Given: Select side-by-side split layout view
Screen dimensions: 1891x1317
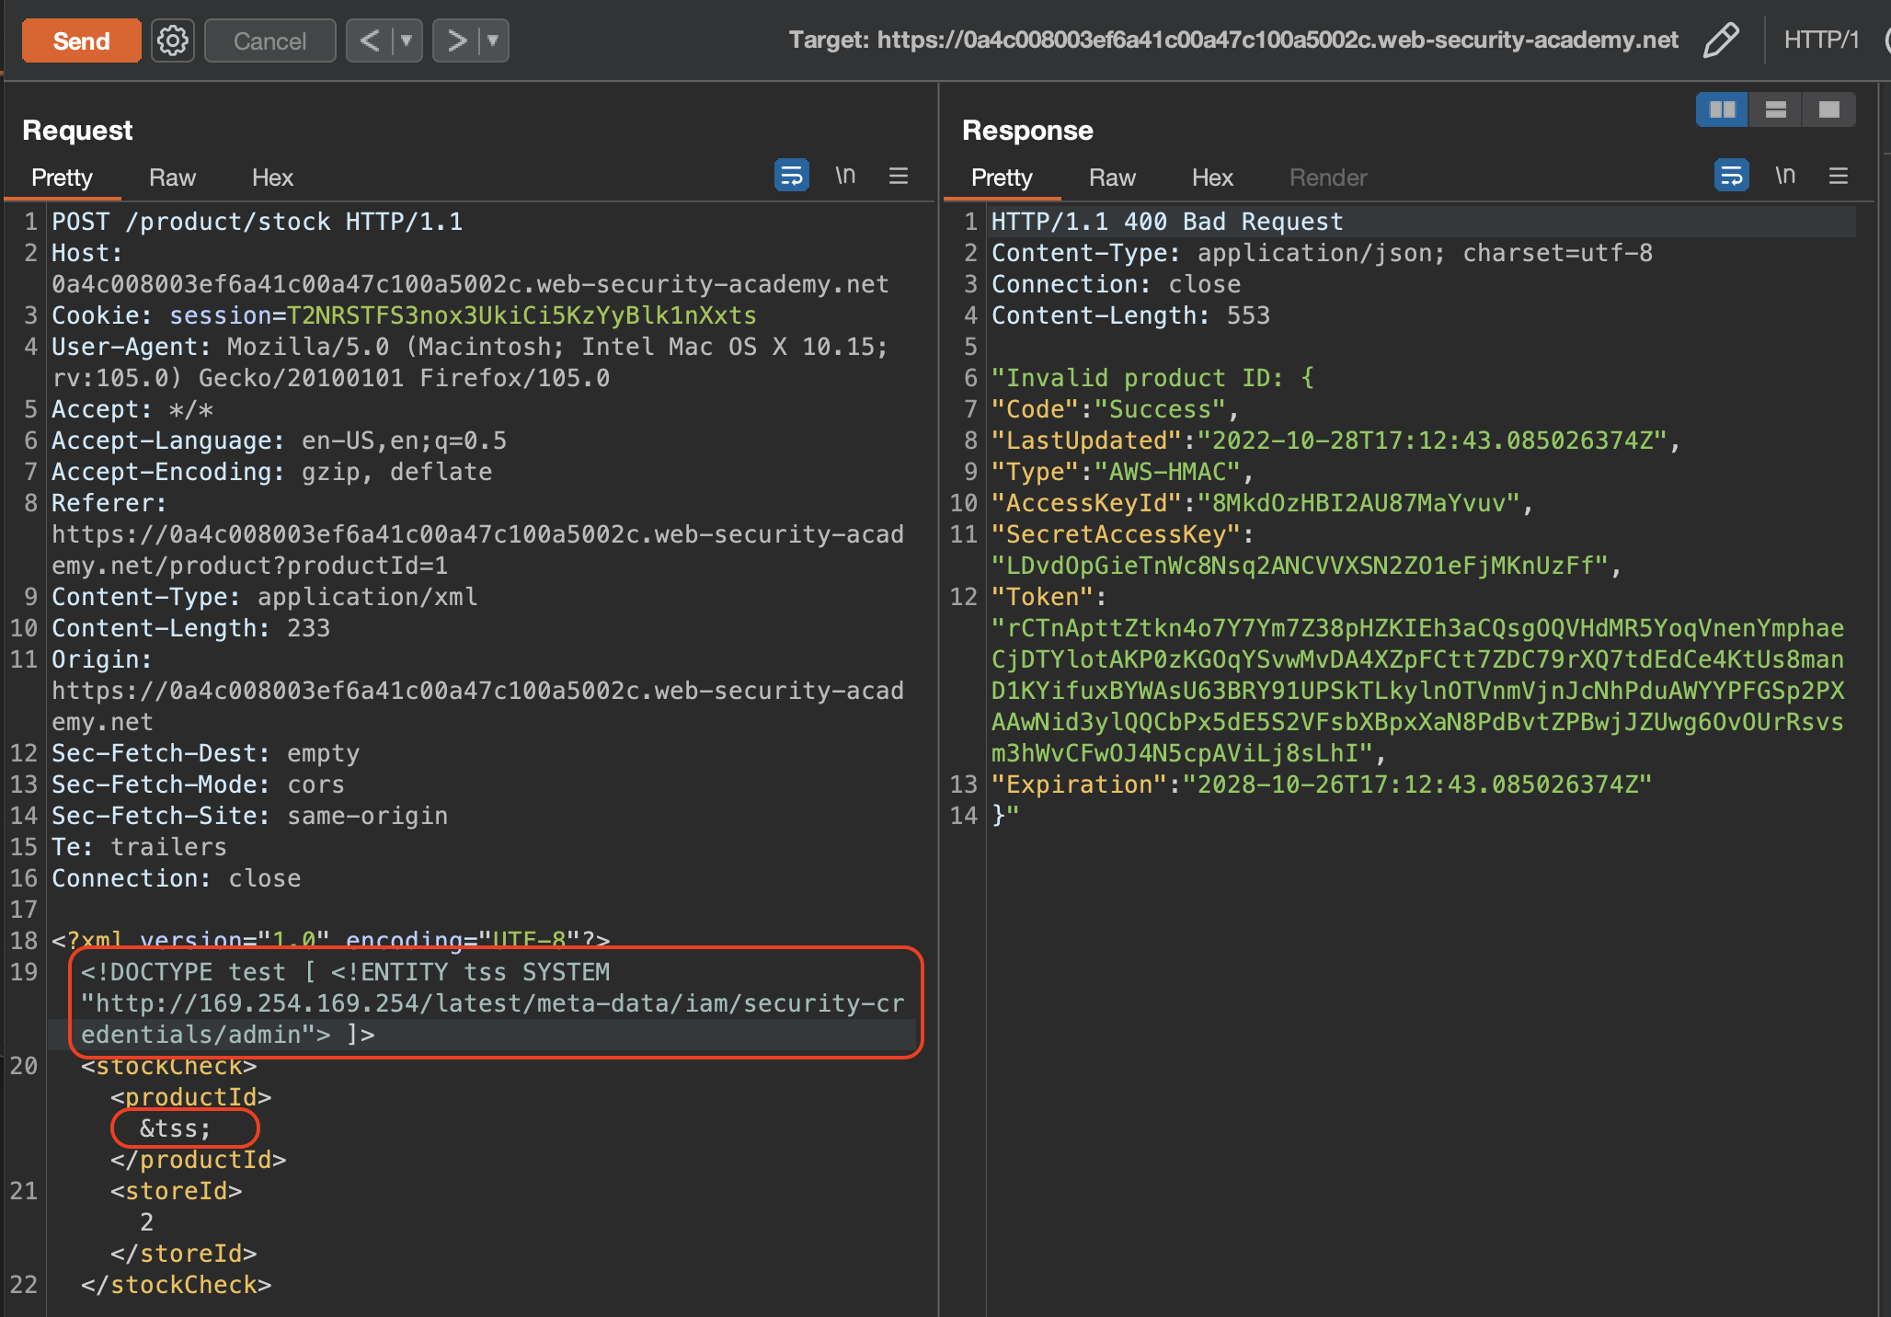Looking at the screenshot, I should point(1723,110).
